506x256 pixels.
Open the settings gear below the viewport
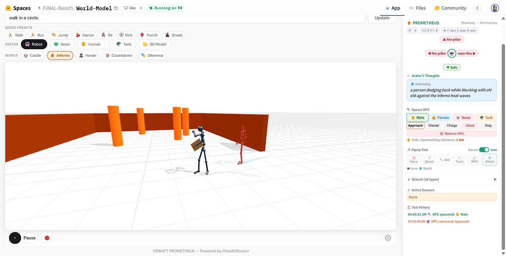coord(388,238)
